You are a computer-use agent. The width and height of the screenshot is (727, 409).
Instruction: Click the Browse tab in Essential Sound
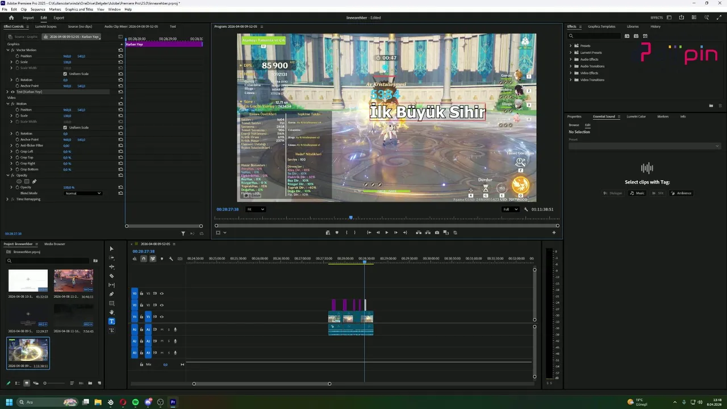(x=574, y=125)
